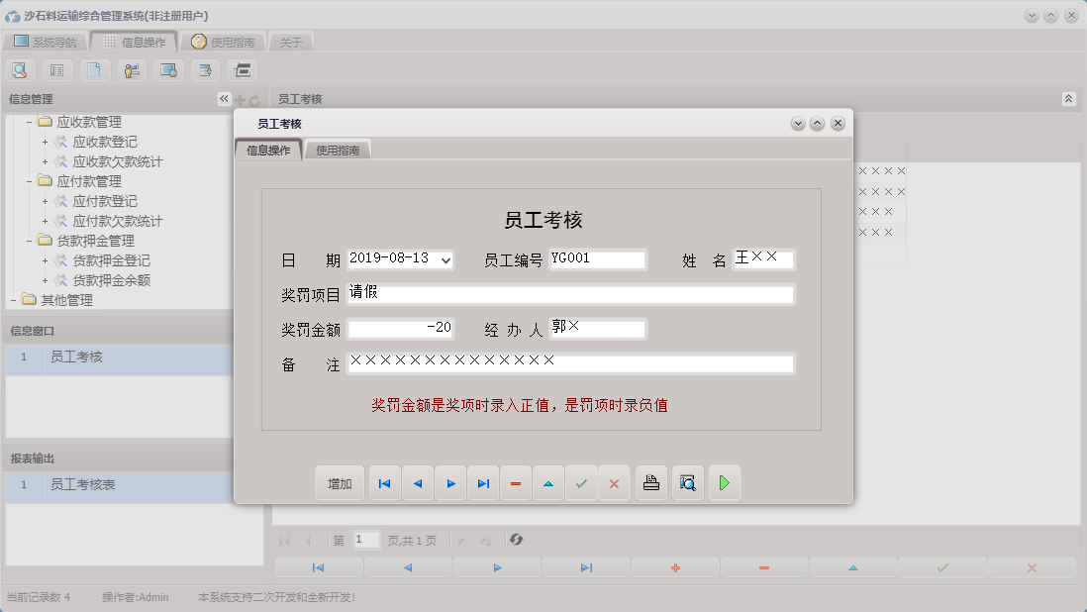Click the new document toolbar icon

93,70
